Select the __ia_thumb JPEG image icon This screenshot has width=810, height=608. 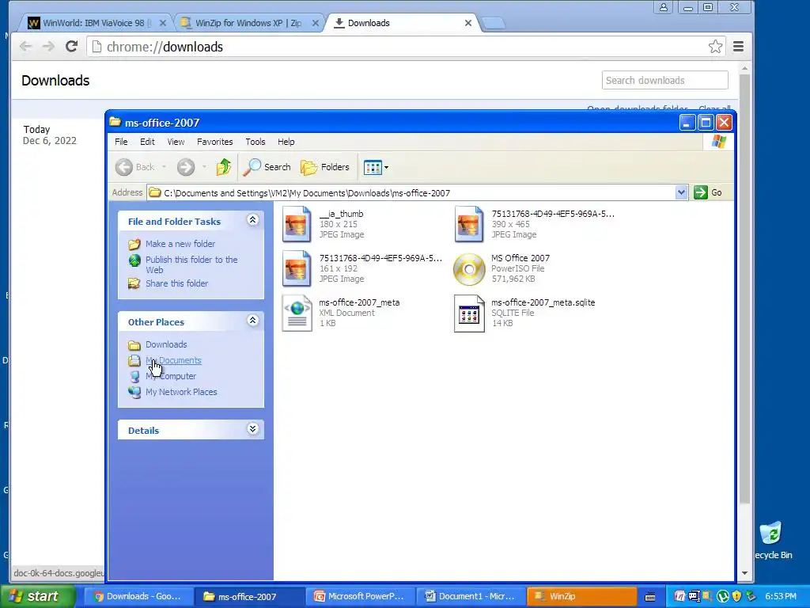[x=297, y=224]
